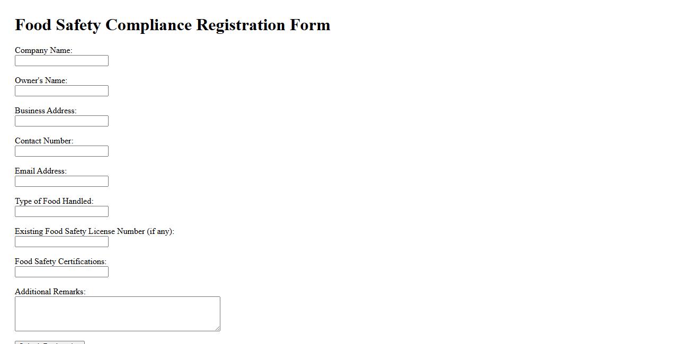Click the "Business Address:" label
677x344 pixels.
46,111
